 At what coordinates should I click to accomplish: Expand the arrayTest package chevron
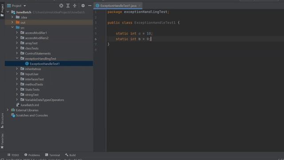(x=17, y=43)
